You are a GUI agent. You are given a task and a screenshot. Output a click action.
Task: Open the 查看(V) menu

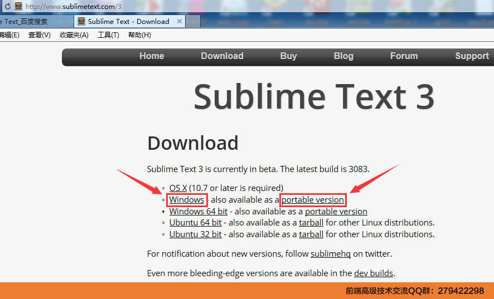tap(40, 35)
